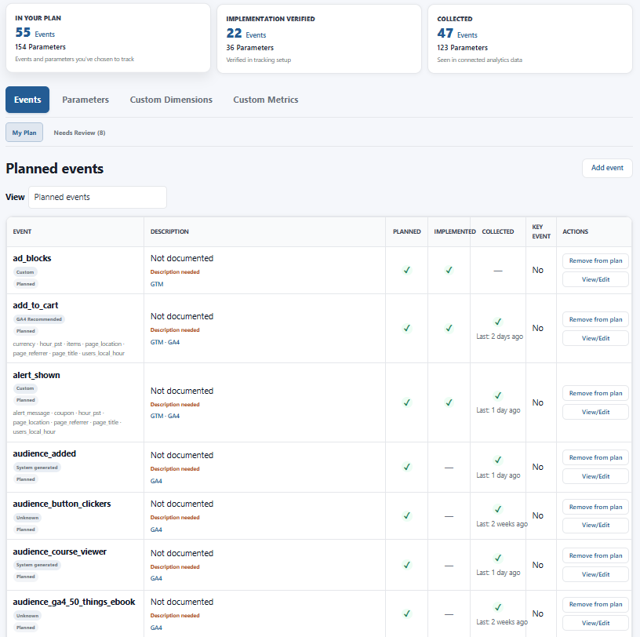Click the COLLECTED column header

pos(498,231)
